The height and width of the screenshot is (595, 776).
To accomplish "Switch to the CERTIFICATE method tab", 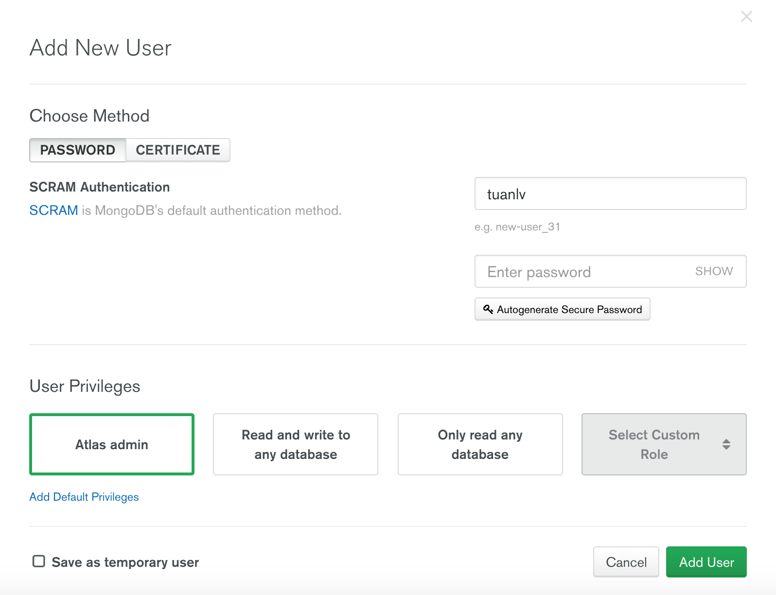I will click(x=178, y=150).
